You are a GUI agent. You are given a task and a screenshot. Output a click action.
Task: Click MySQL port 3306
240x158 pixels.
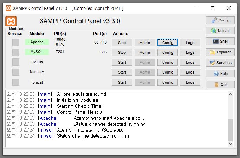103,52
